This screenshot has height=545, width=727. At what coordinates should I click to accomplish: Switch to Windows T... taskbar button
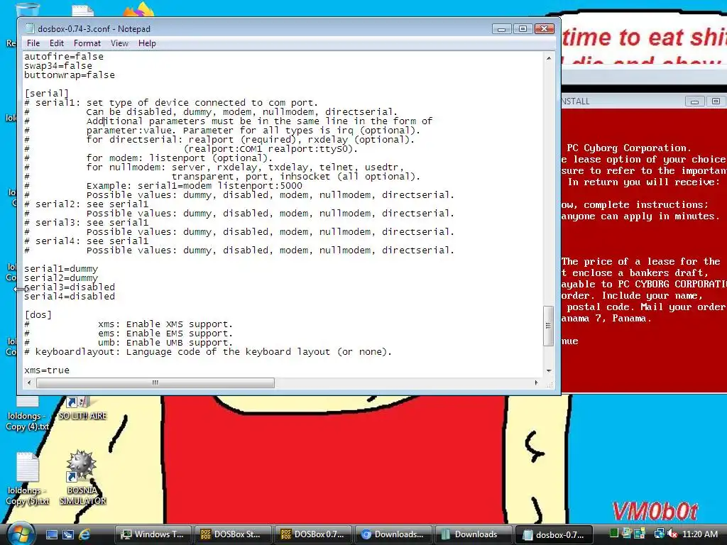(153, 534)
